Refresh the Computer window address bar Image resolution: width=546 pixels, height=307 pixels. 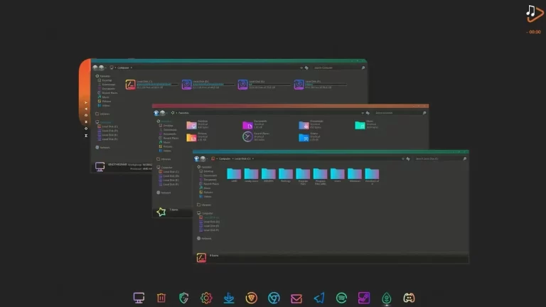tap(306, 68)
